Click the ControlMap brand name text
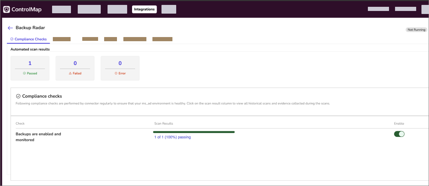Viewport: 429px width, 186px height. pyautogui.click(x=26, y=9)
